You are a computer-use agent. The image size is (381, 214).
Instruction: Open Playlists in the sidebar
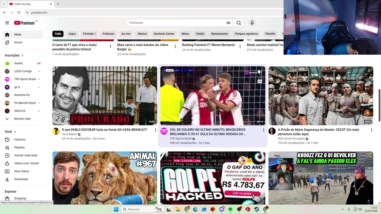point(23,147)
